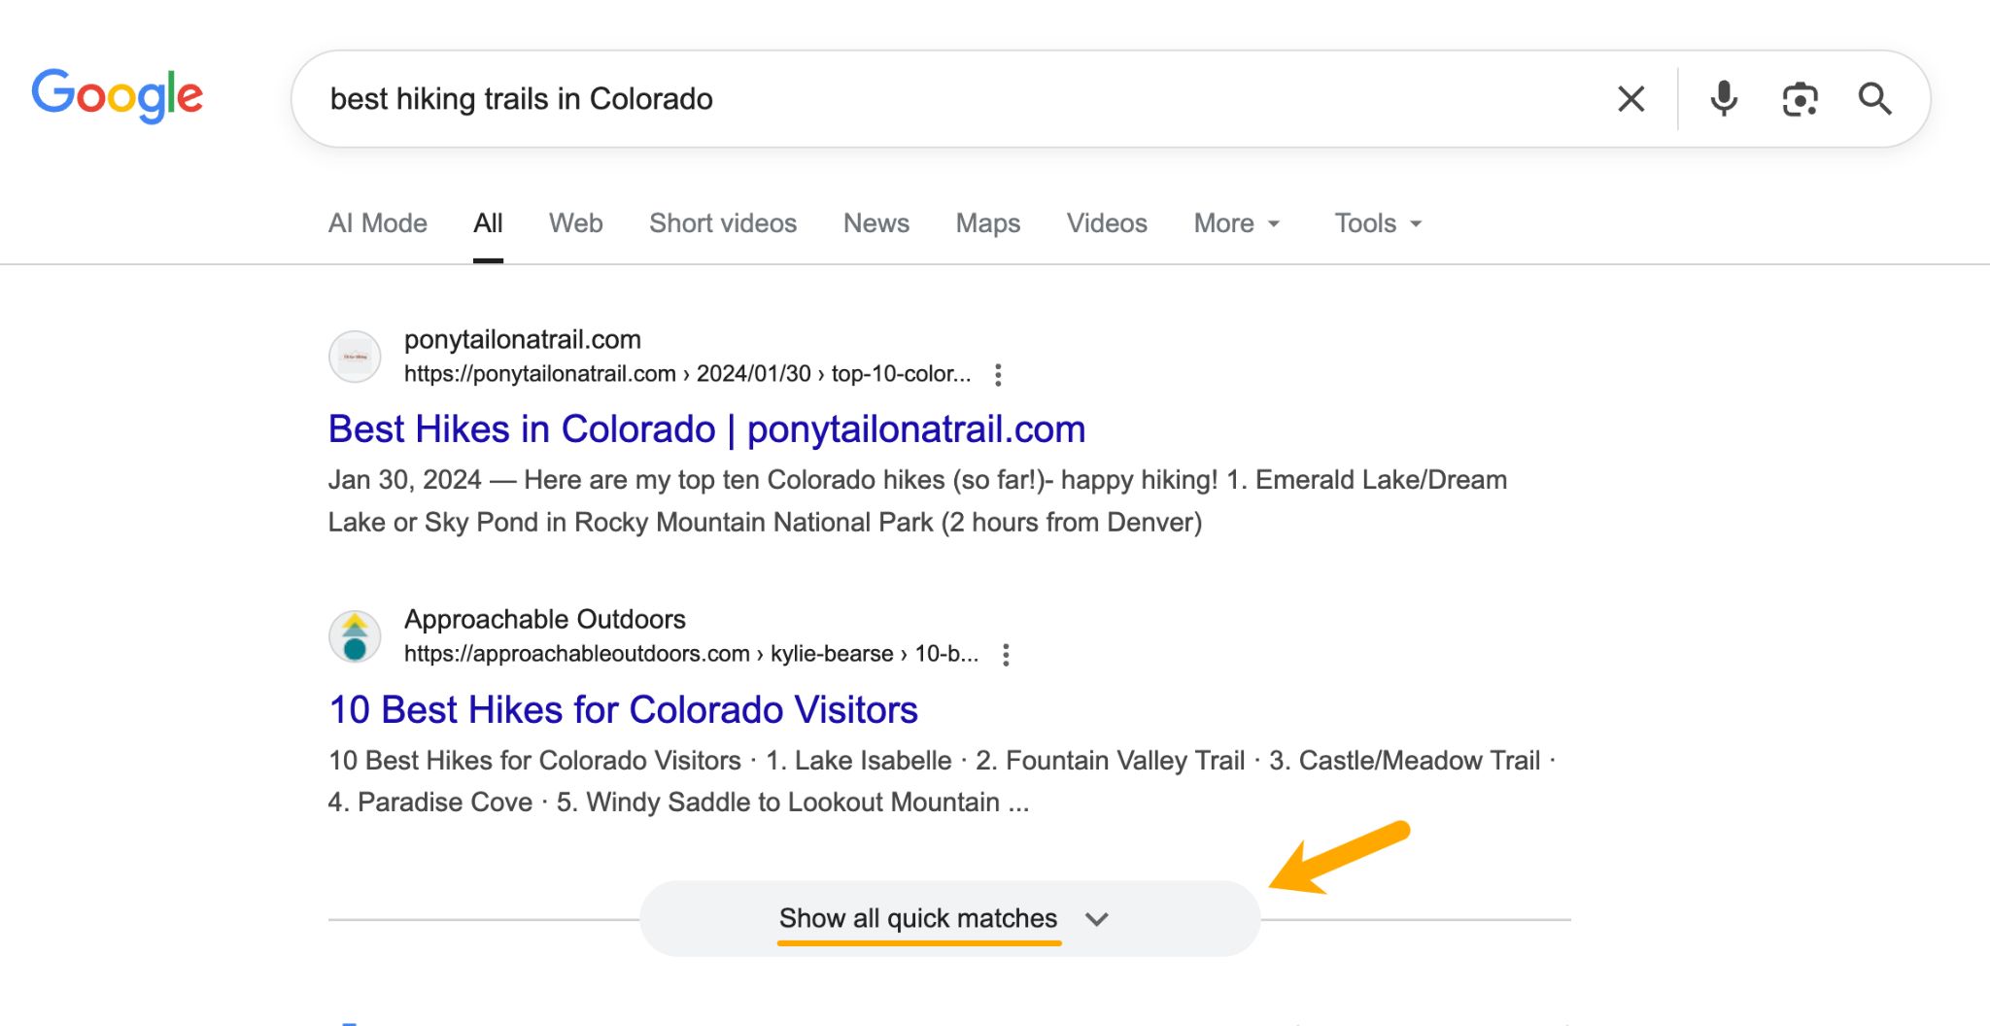Click the magnifying glass search icon

(1873, 98)
